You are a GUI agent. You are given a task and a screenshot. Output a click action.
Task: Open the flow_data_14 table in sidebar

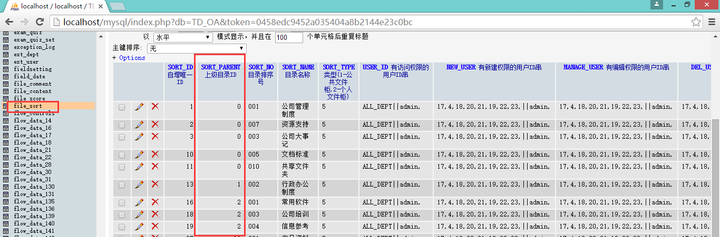tap(32, 121)
